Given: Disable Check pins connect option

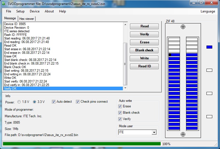Looking at the screenshot, I should 78,102.
